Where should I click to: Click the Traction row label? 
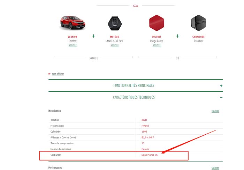point(55,120)
